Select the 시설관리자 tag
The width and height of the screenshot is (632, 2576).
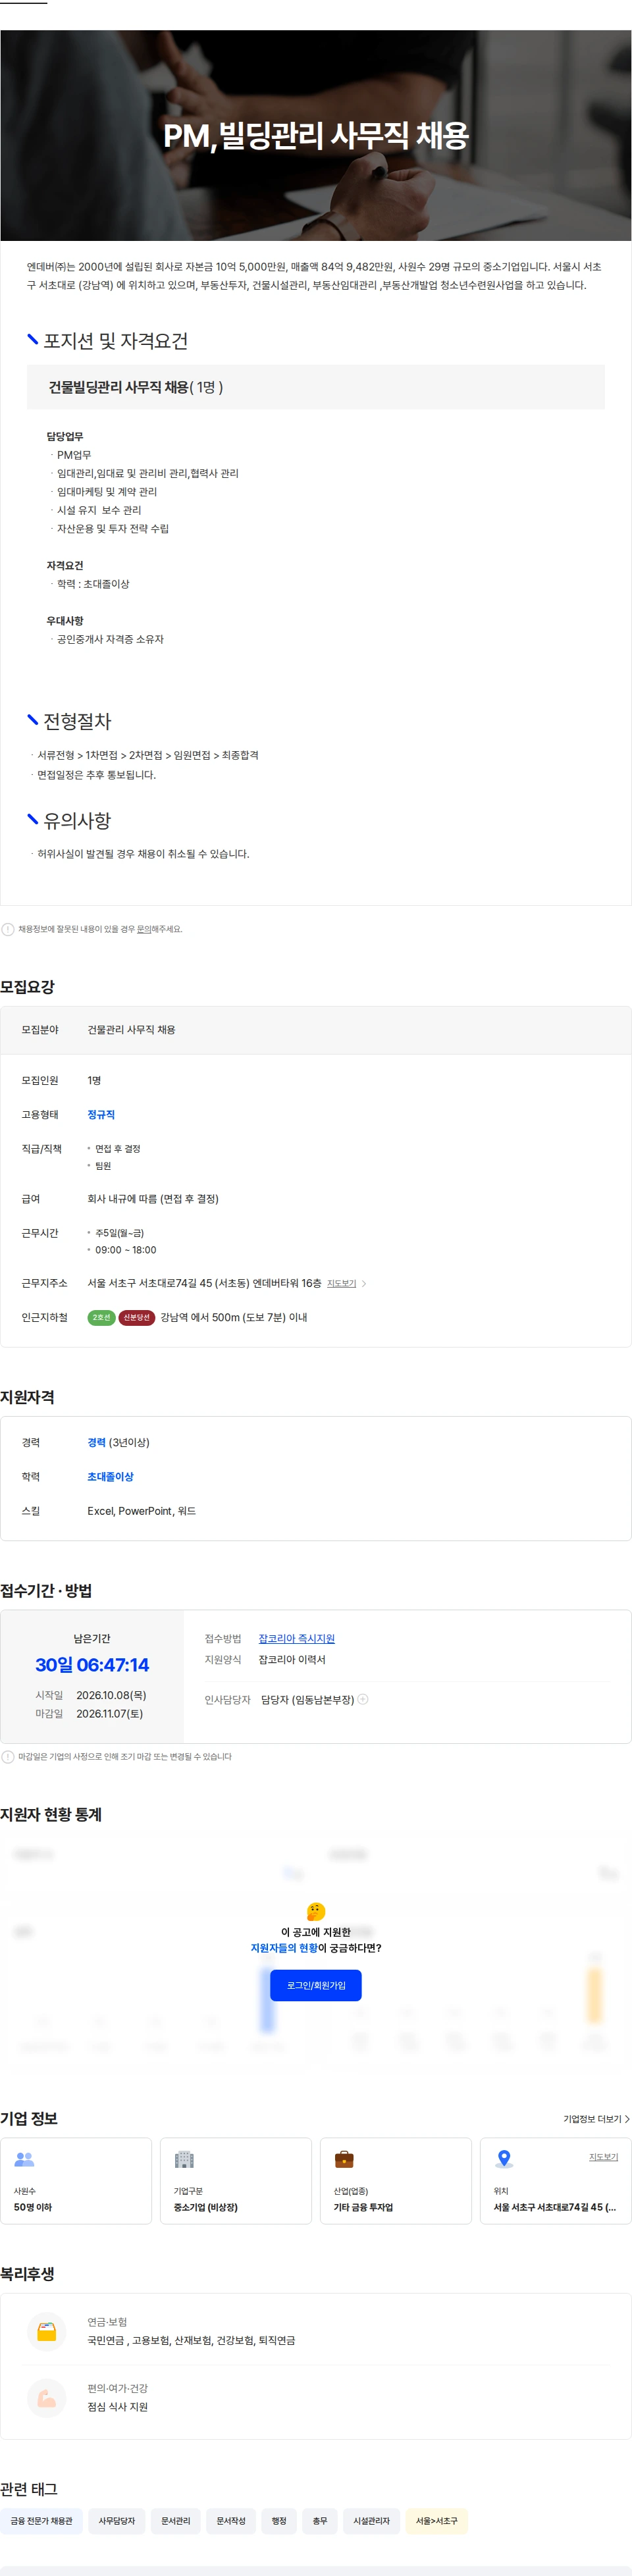click(372, 2521)
